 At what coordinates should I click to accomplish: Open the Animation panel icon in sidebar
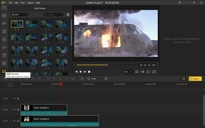click(x=4, y=55)
